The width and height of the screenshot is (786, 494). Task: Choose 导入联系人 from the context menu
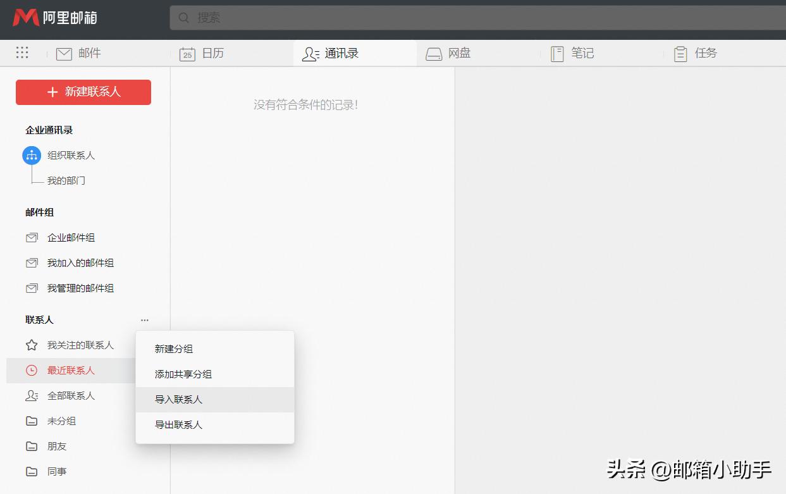tap(179, 399)
